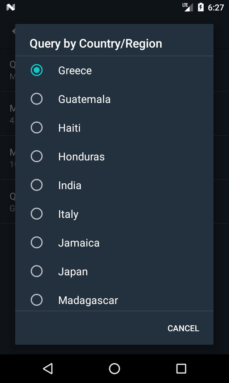The width and height of the screenshot is (229, 383).
Task: Pick the Japan radio circle
Action: [x=37, y=271]
